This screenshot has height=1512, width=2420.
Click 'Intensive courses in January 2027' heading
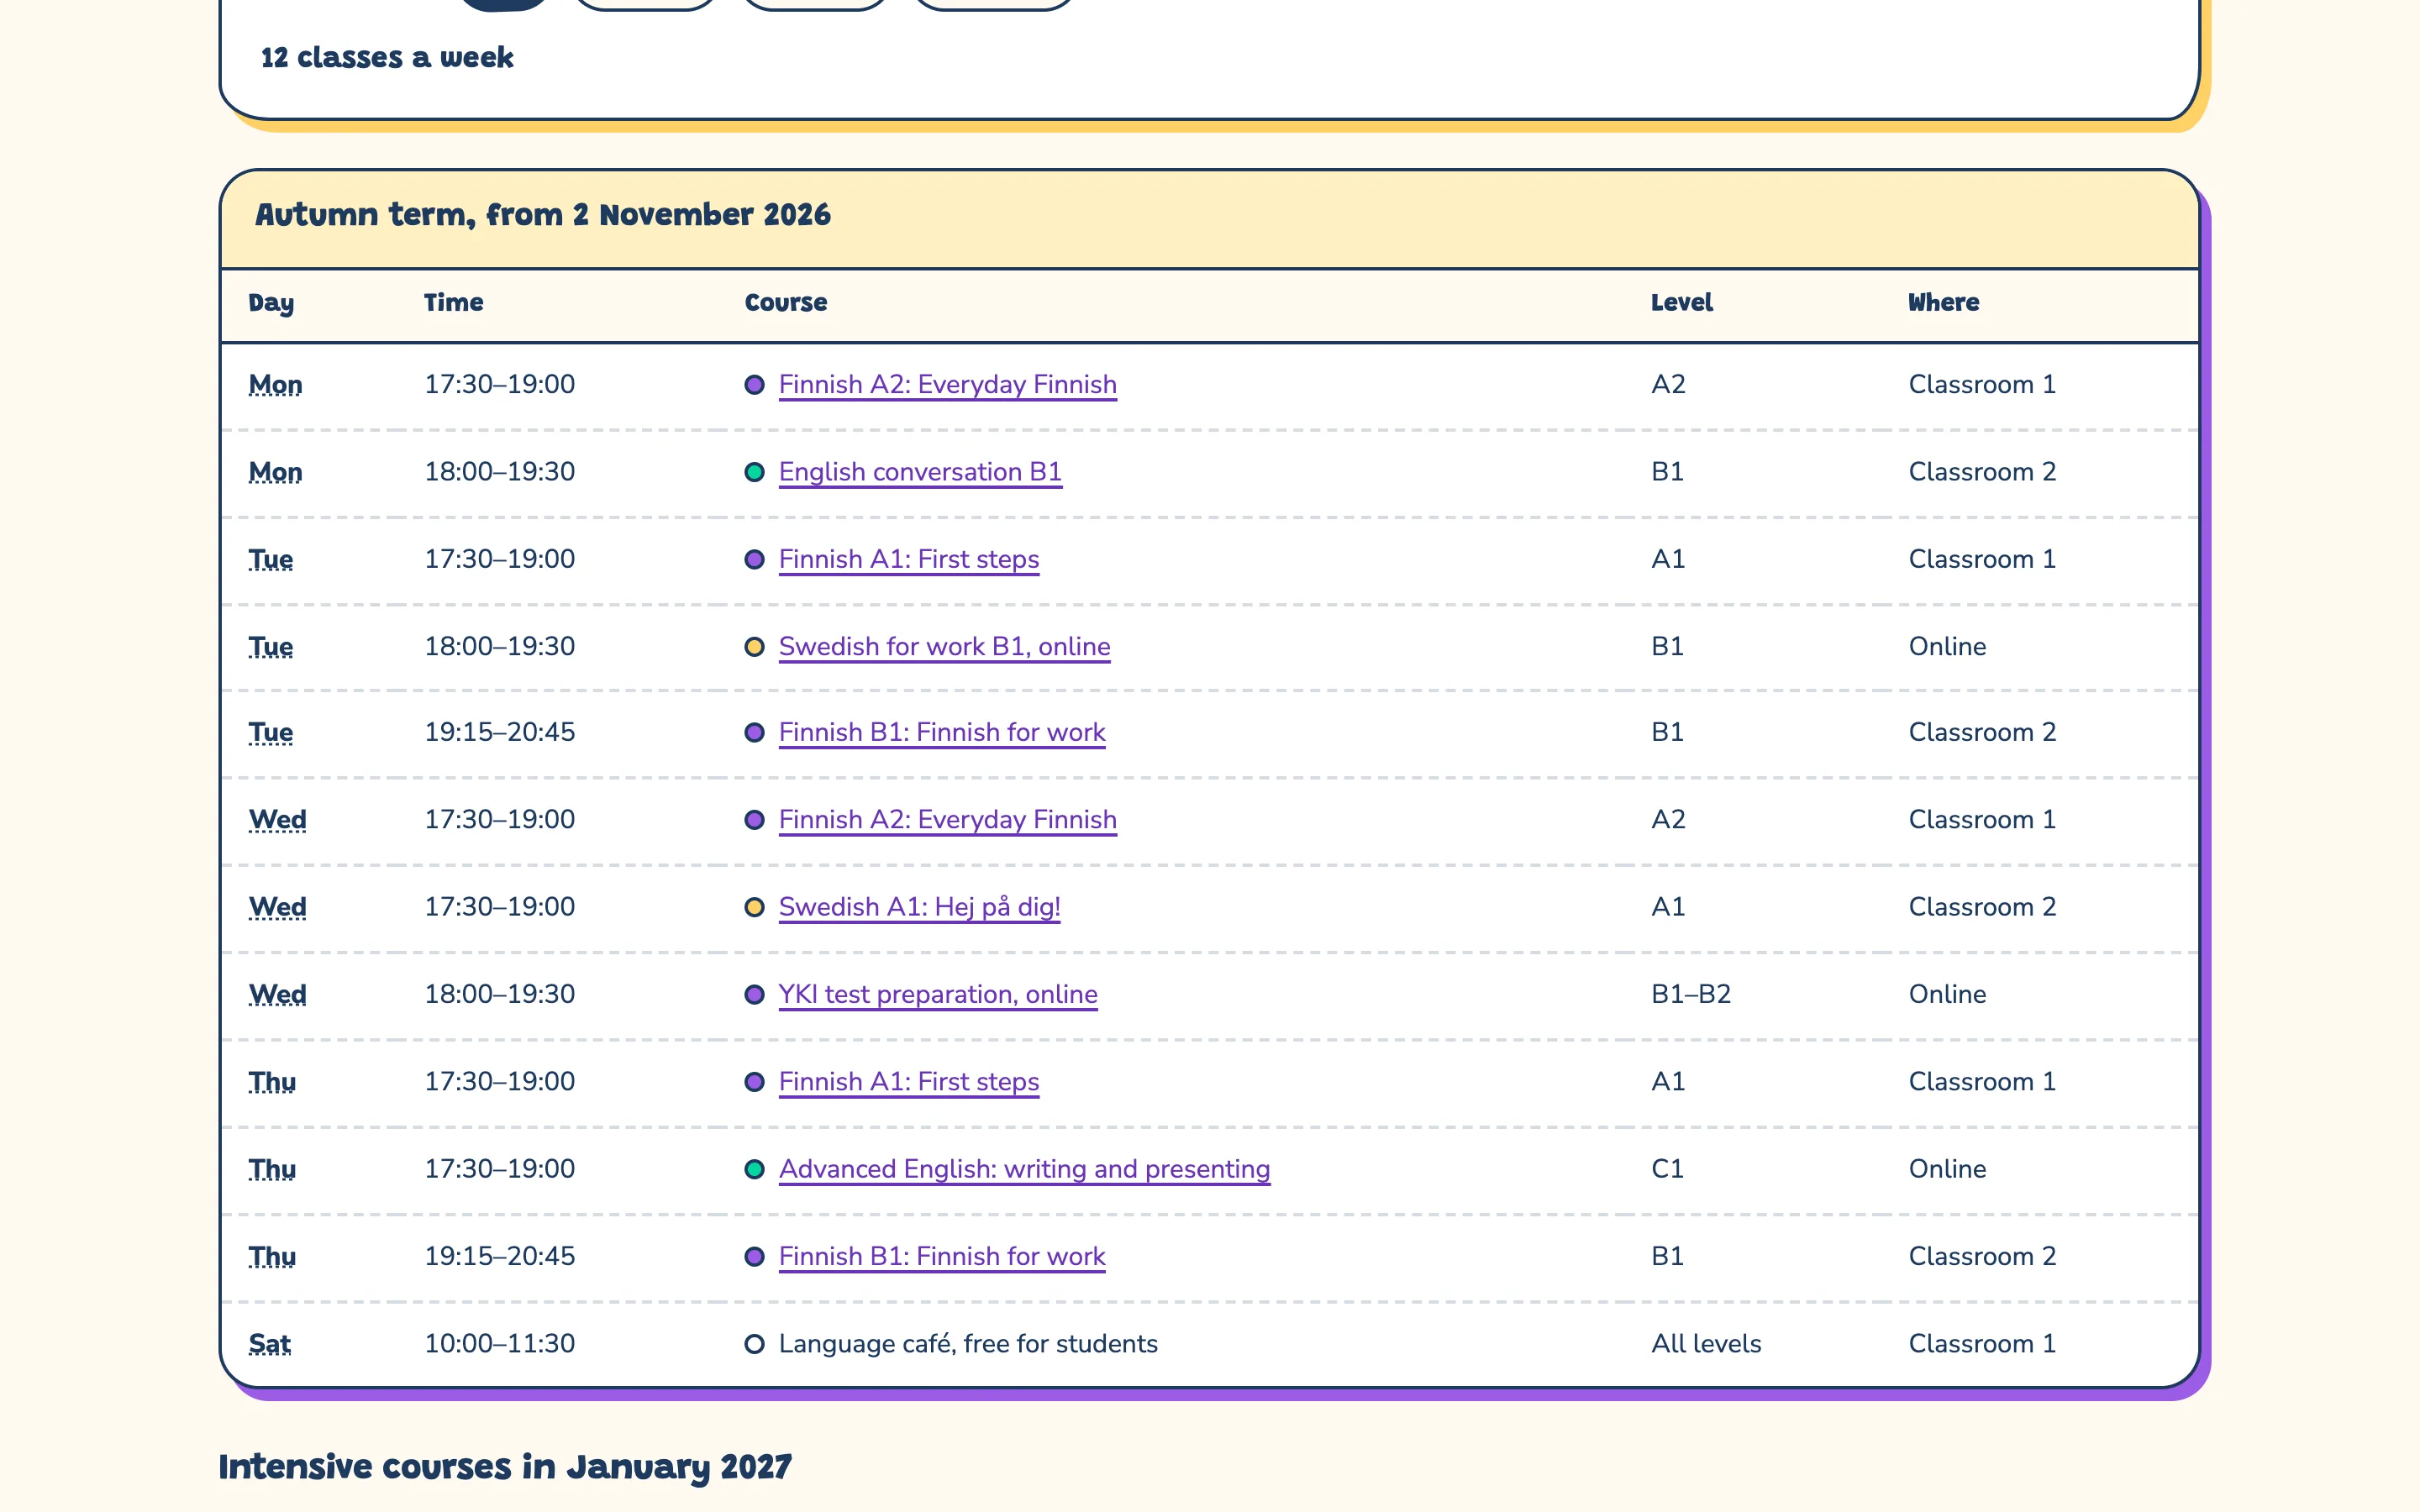click(x=505, y=1466)
